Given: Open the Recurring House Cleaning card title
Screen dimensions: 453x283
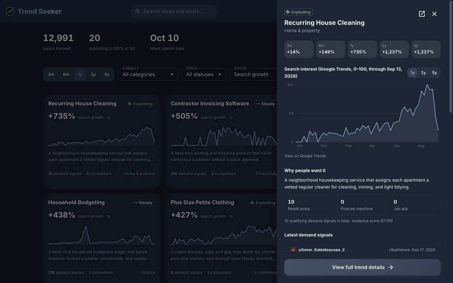Looking at the screenshot, I should click(x=82, y=104).
